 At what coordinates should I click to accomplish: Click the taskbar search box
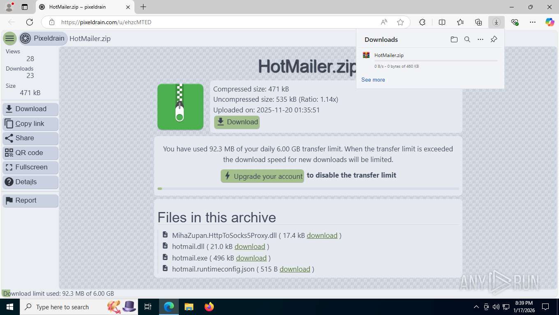[79, 307]
